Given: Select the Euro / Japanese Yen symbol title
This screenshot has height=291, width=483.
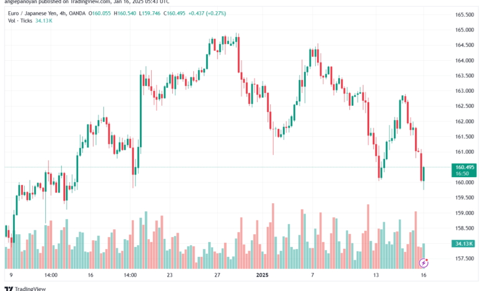Looking at the screenshot, I should point(32,13).
